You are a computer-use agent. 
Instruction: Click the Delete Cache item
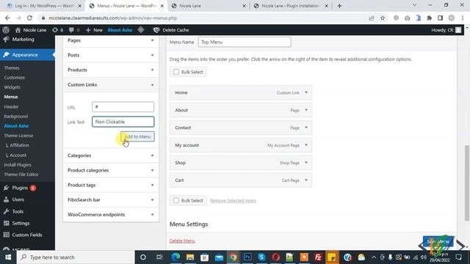click(x=171, y=30)
